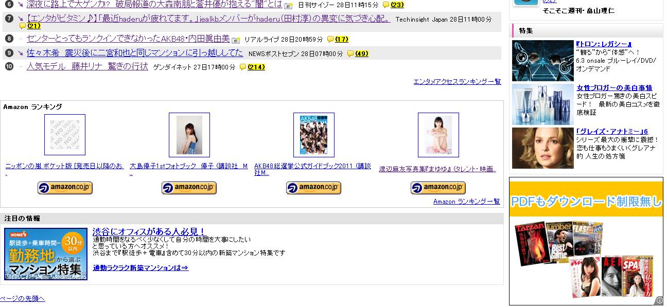Open rank 6 headline about 大森南朋 and 蒼井優
Screen dimensions: 667x307
tap(154, 5)
